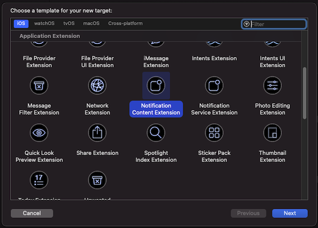
Task: Click the Quick Look Preview Extension label
Action: 39,156
